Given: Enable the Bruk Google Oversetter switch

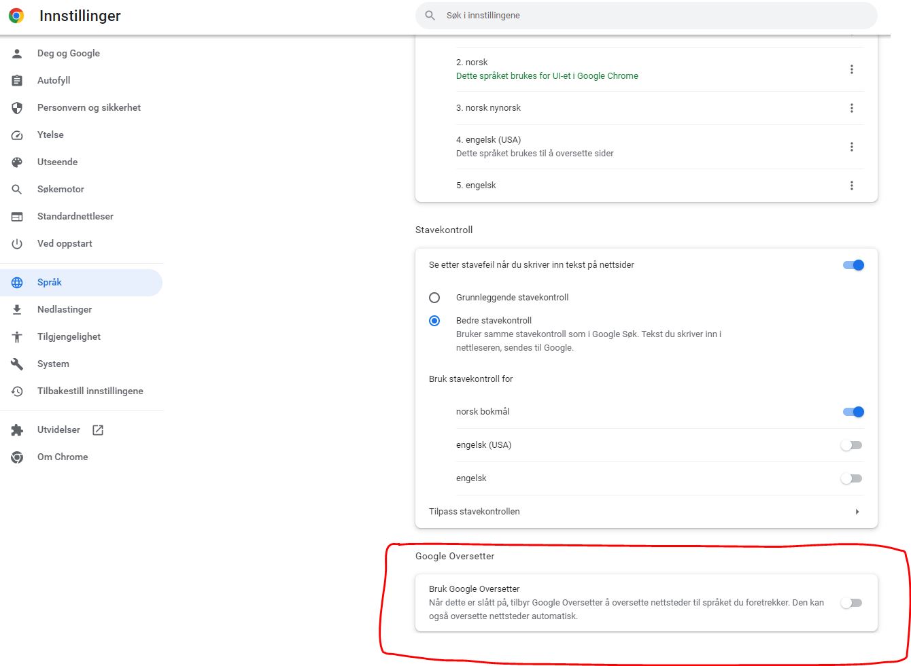Looking at the screenshot, I should tap(851, 603).
